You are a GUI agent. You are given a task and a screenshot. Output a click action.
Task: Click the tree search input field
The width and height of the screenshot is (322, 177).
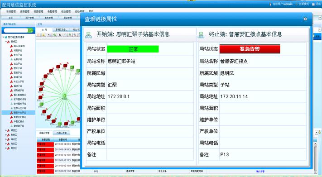(x=16, y=30)
